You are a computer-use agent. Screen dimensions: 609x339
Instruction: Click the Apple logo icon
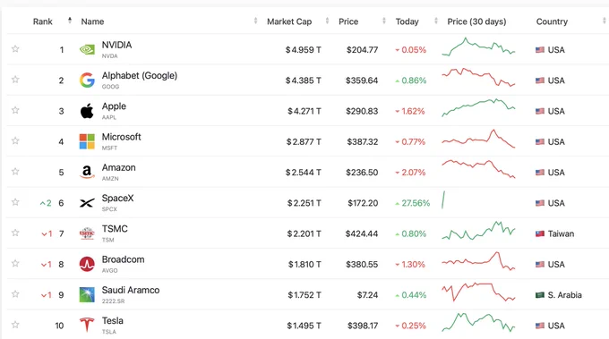87,111
